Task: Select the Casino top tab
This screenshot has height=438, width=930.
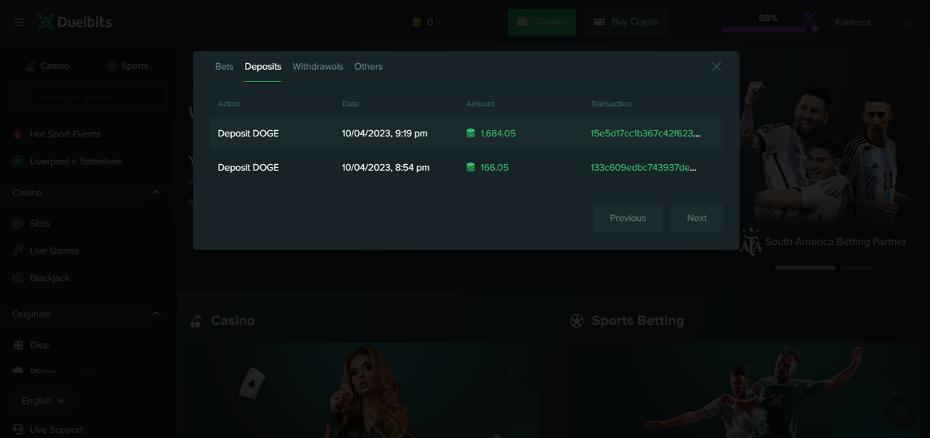Action: click(47, 66)
